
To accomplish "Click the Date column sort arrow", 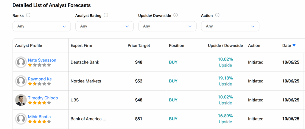I will tap(294, 45).
